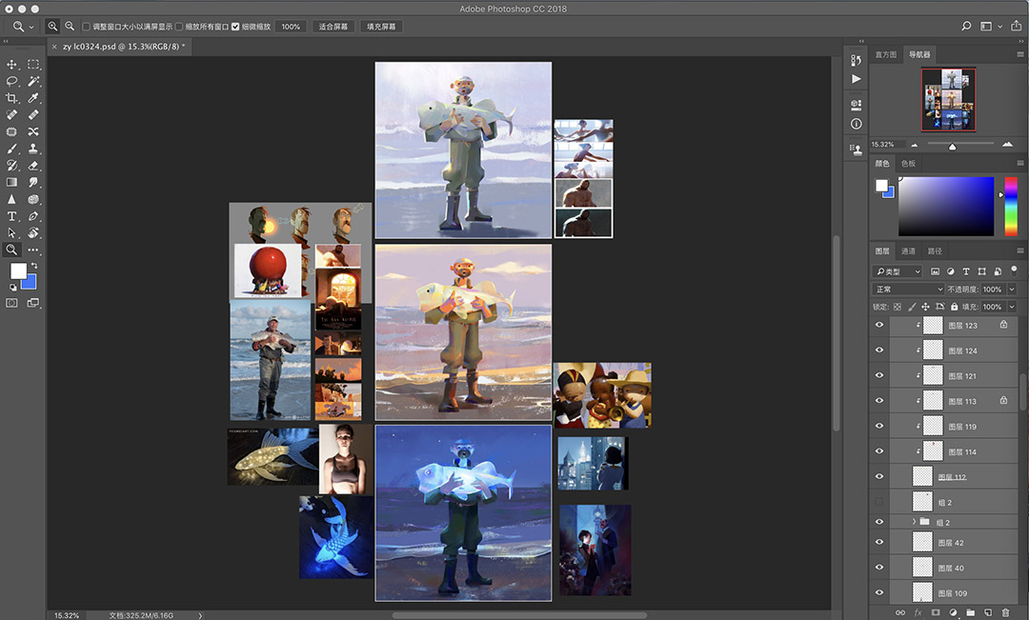Uncheck the 细微缩放 checkbox
1029x620 pixels.
click(x=235, y=27)
